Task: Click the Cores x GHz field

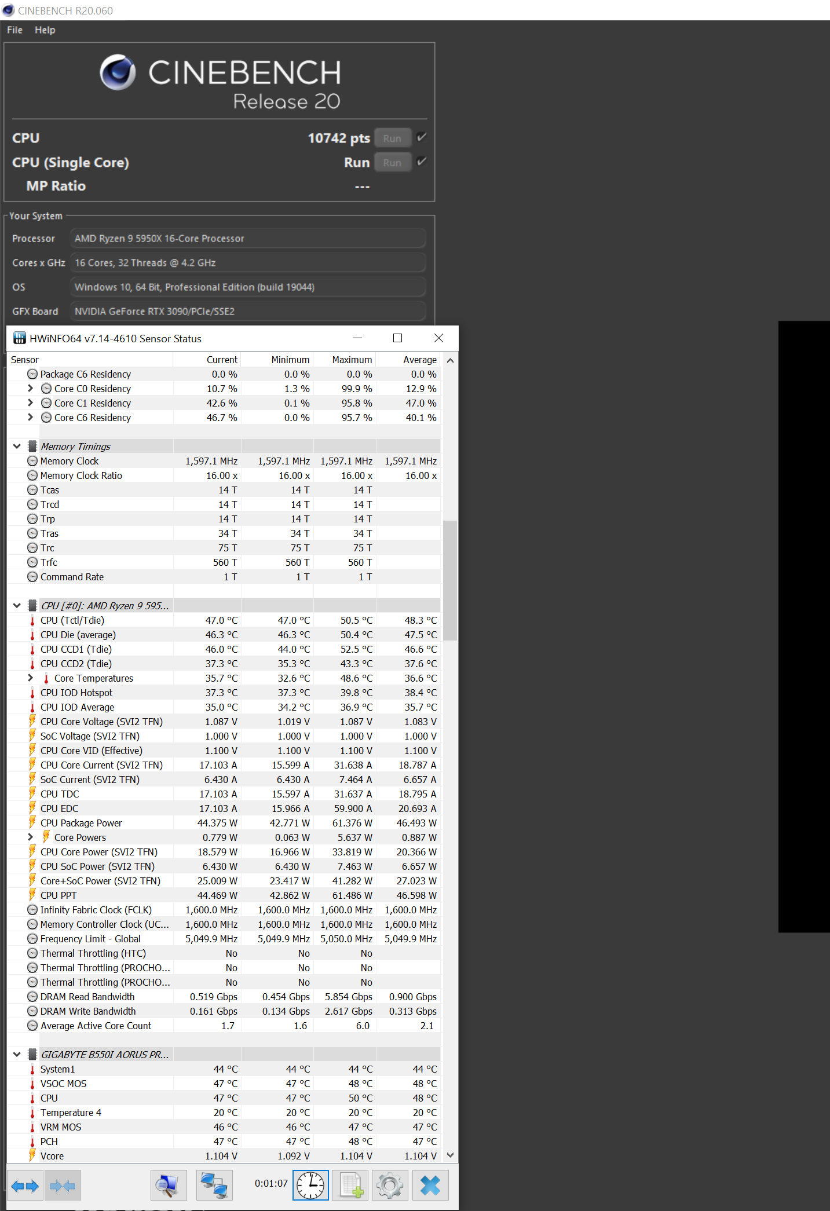Action: [x=248, y=263]
